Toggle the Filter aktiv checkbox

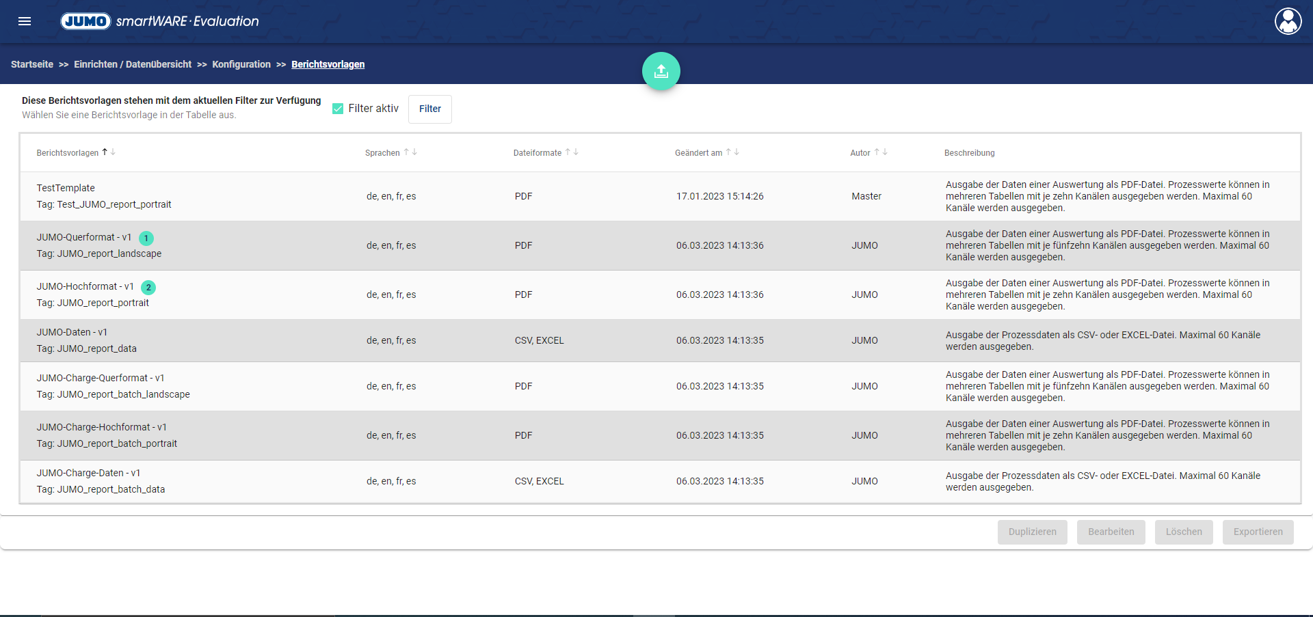pyautogui.click(x=338, y=109)
